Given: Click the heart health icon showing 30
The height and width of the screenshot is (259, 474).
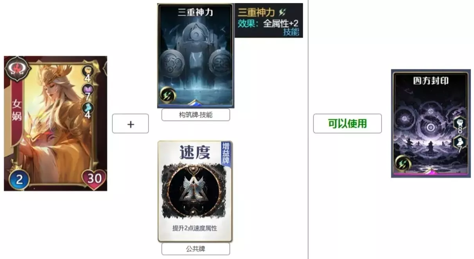Looking at the screenshot, I should click(94, 180).
